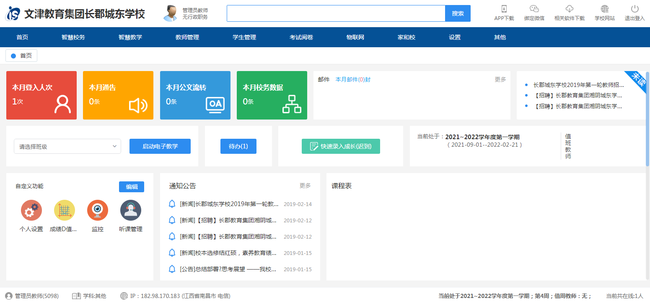Open 家和校 menu
650x303 pixels.
point(407,37)
